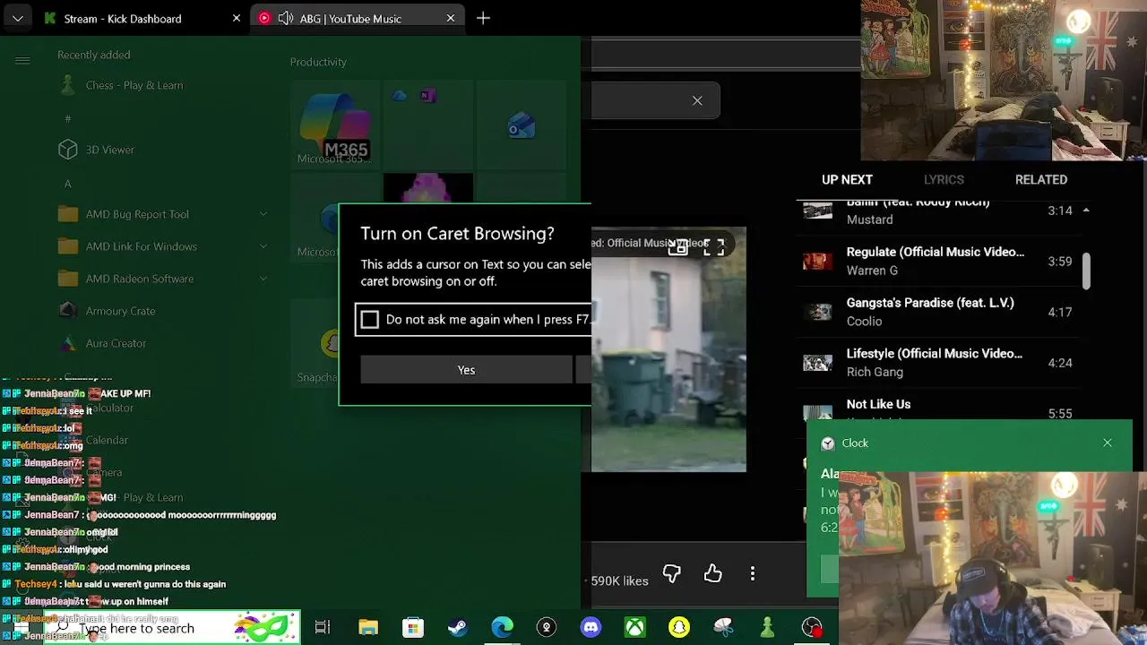Open a new browser tab
This screenshot has width=1147, height=645.
(x=483, y=18)
